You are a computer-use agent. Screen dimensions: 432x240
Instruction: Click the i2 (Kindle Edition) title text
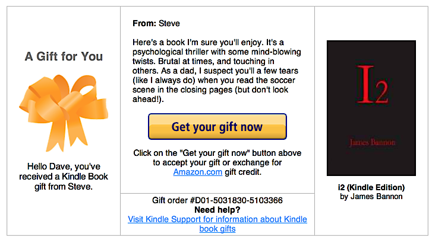pyautogui.click(x=371, y=187)
